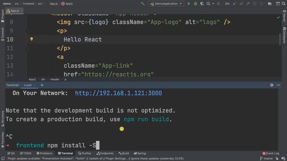Commit changes with Git checkmark icon

pyautogui.click(x=241, y=4)
